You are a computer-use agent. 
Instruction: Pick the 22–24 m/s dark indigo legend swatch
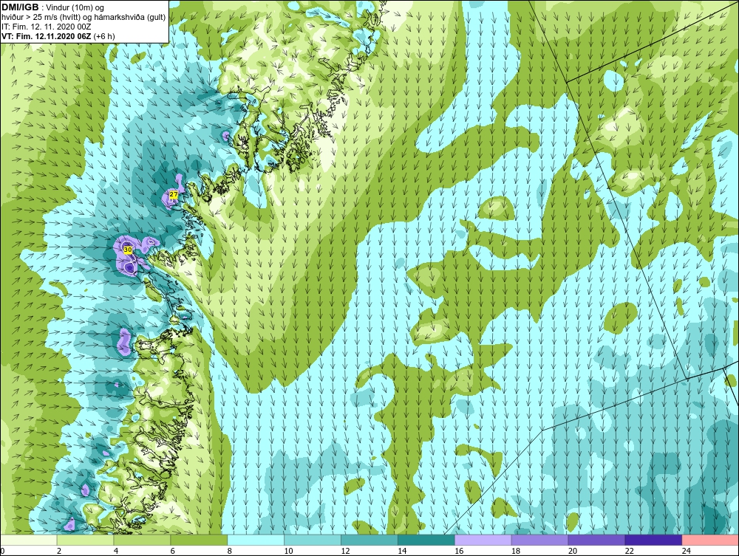point(653,540)
